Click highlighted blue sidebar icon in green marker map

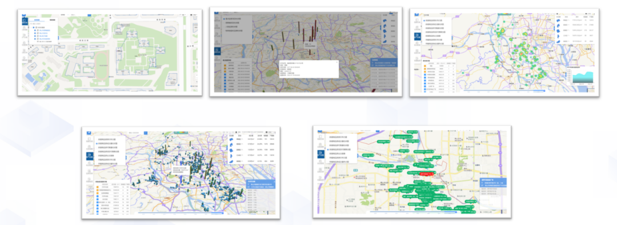click(320, 154)
